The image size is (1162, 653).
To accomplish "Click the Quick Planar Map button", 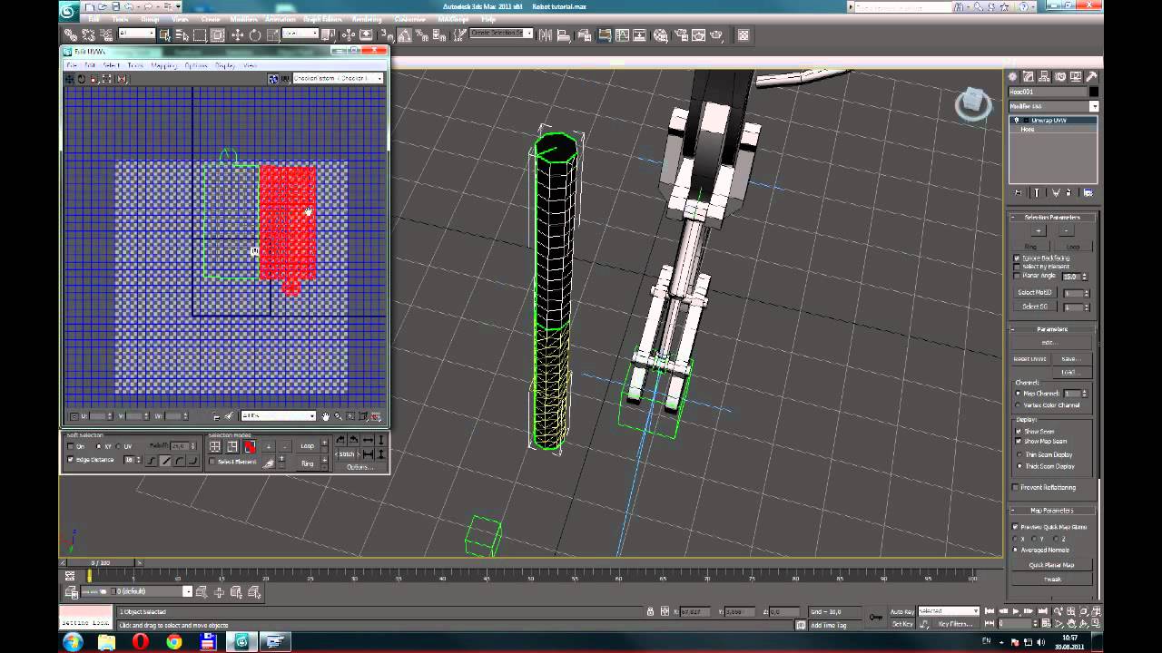I will coord(1051,565).
